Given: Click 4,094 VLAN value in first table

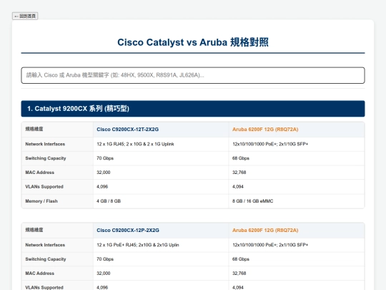Looking at the screenshot, I should 238,187.
